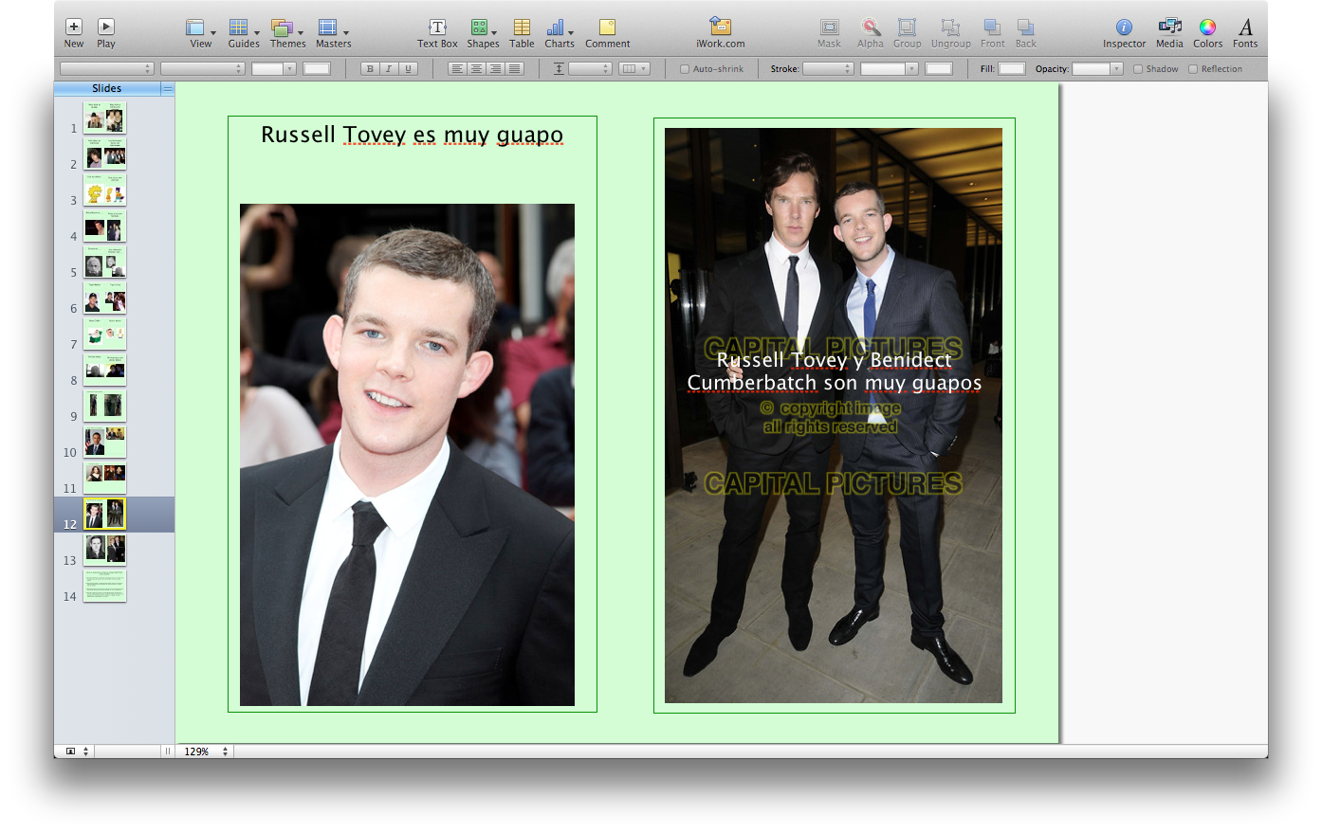Screen dimensions: 1322x833
Task: Enable the Auto-shrink checkbox
Action: (685, 69)
